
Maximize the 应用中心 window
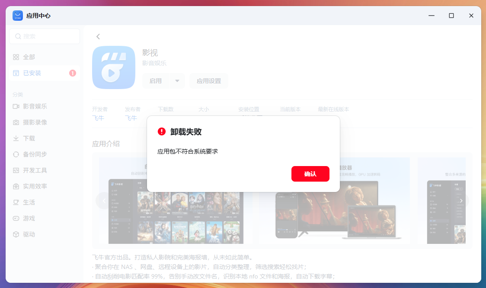click(x=451, y=16)
